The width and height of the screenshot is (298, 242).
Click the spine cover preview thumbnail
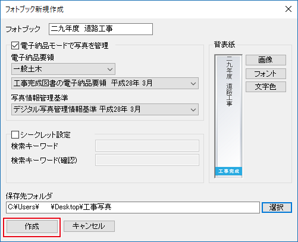point(228,117)
